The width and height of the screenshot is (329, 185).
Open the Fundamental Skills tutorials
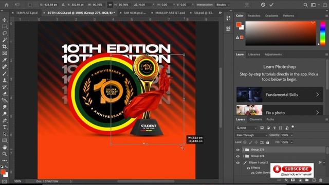[x=280, y=95]
